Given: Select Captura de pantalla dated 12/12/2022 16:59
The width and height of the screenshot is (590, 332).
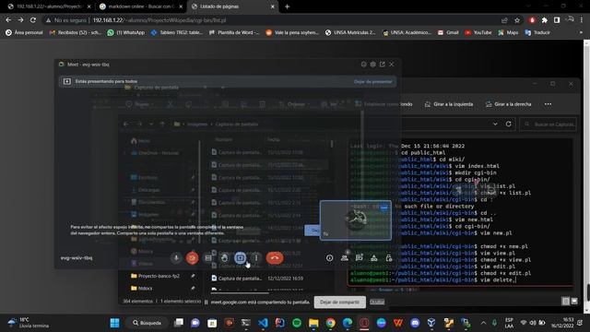Looking at the screenshot, I should click(x=258, y=279).
